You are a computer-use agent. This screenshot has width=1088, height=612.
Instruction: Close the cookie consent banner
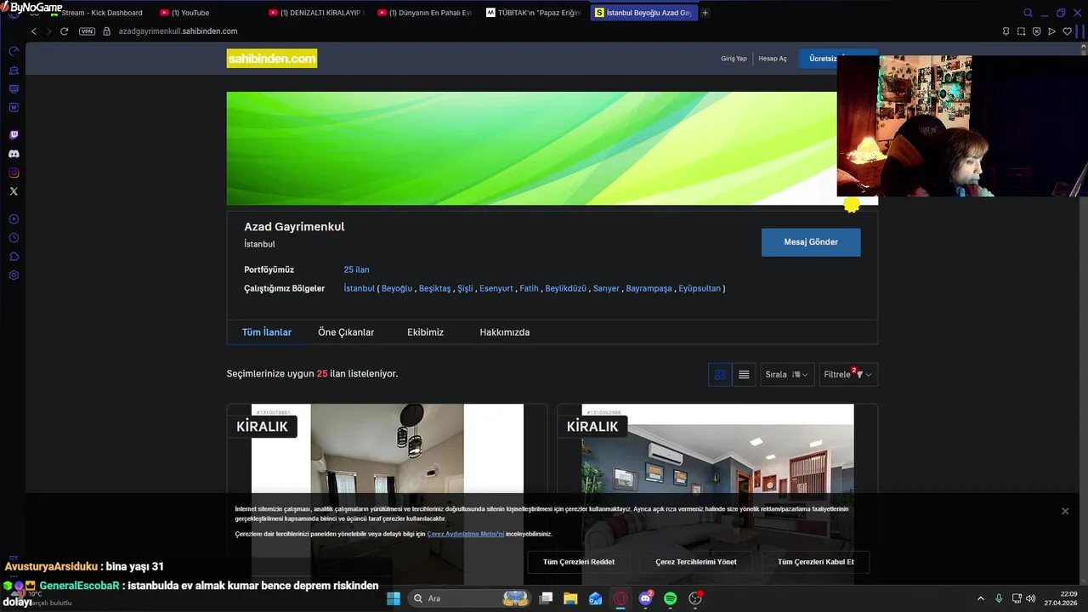[1065, 511]
